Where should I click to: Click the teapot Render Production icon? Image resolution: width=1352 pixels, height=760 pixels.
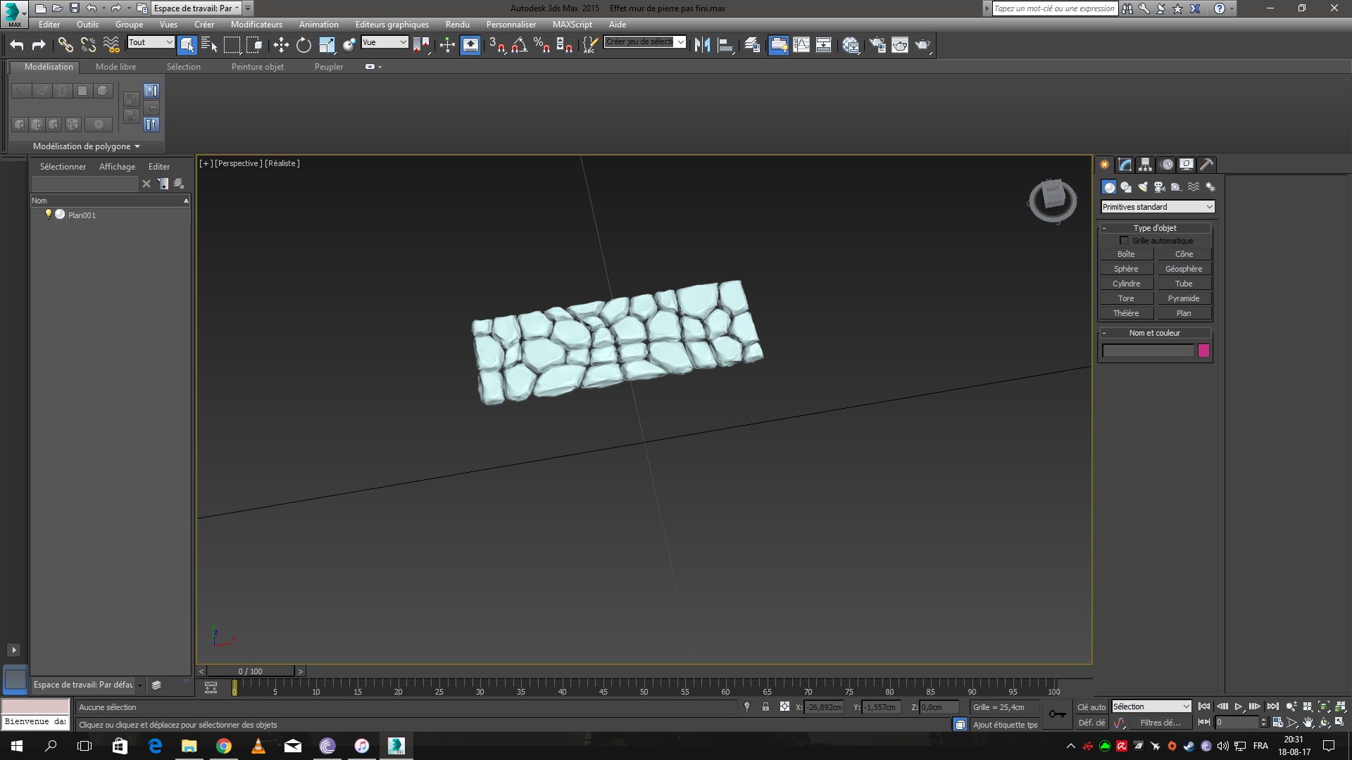(x=922, y=45)
